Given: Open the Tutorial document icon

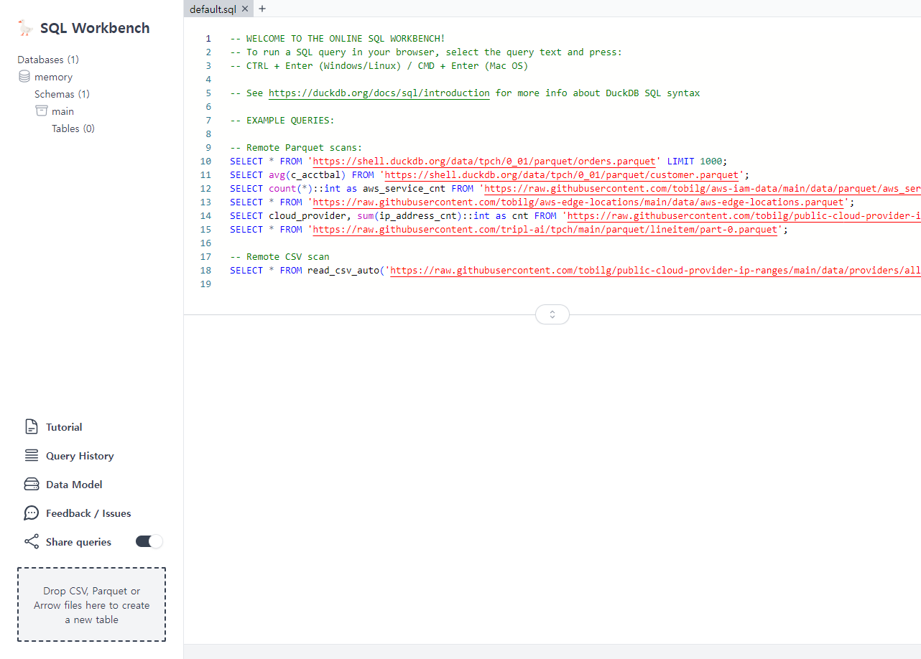Looking at the screenshot, I should 31,427.
